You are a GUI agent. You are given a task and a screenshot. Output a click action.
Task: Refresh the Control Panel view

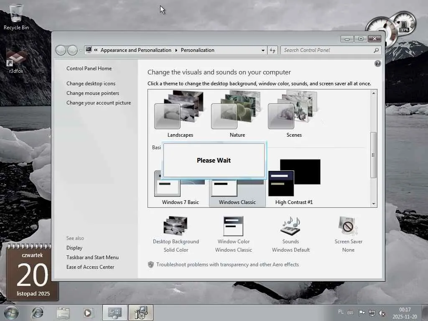pos(273,50)
